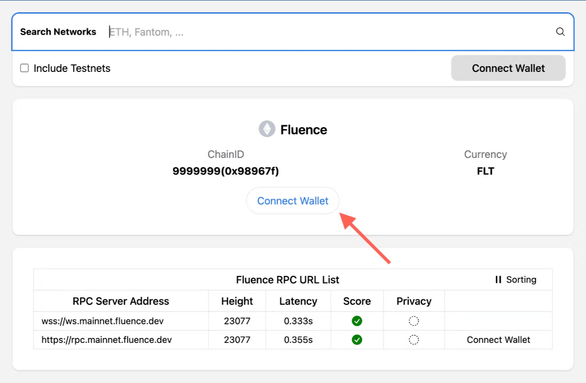Viewport: 586px width, 383px height.
Task: Click Connect Wallet in the https RPC row
Action: tap(498, 339)
